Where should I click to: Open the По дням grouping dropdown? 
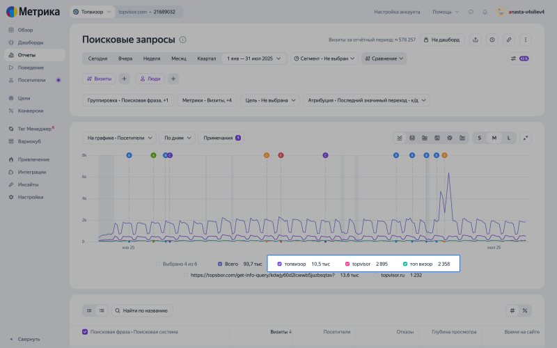pos(178,138)
